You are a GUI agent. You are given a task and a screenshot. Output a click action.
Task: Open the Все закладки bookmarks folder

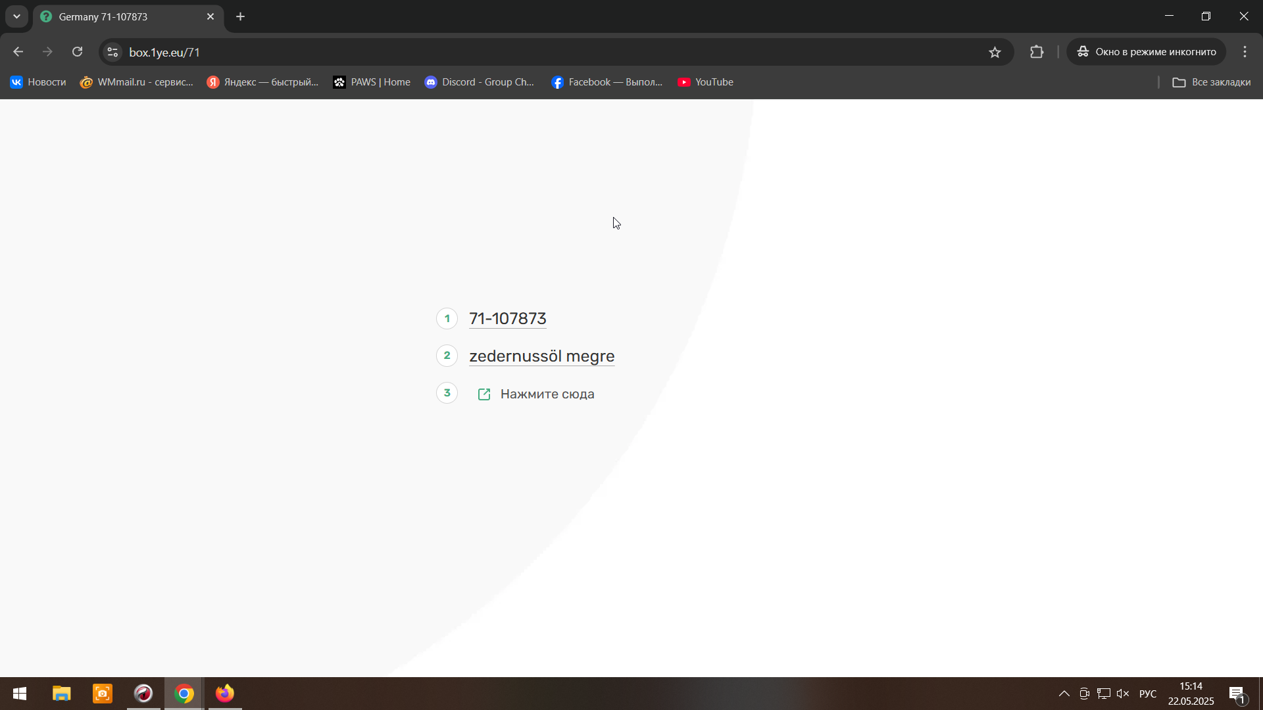click(x=1212, y=82)
